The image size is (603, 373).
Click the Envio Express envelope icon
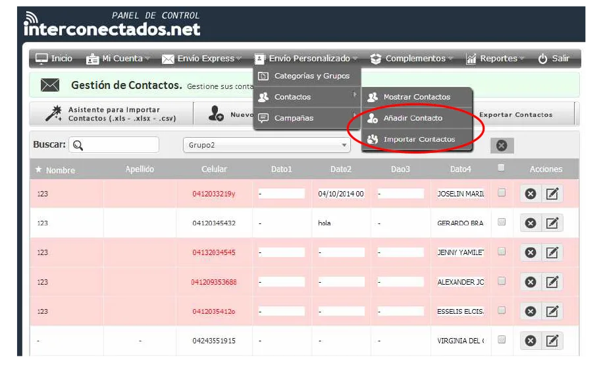pos(168,59)
